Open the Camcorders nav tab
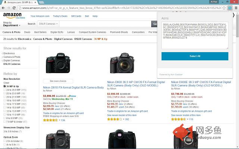Viewport: 239px width, 149px height. coord(138,32)
